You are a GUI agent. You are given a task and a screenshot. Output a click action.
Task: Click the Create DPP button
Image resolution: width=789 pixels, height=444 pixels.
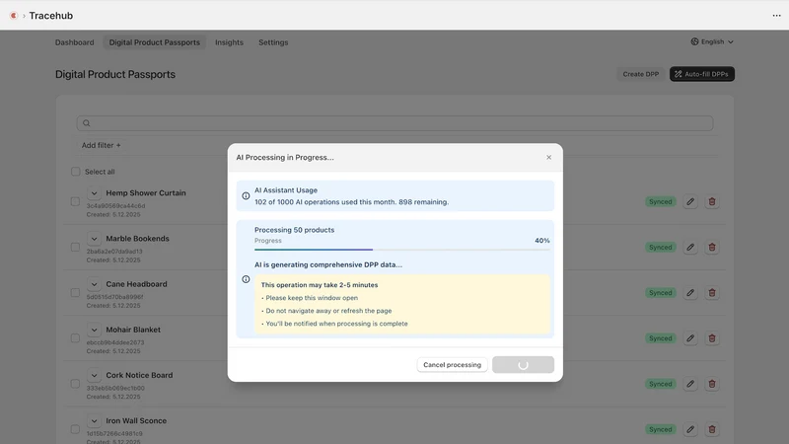click(640, 74)
